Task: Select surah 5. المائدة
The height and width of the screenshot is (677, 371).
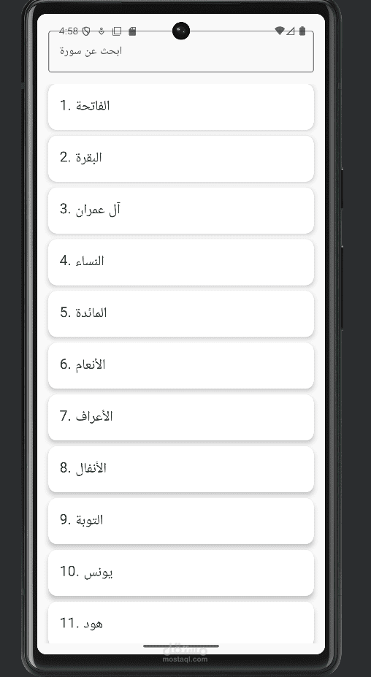Action: 181,314
